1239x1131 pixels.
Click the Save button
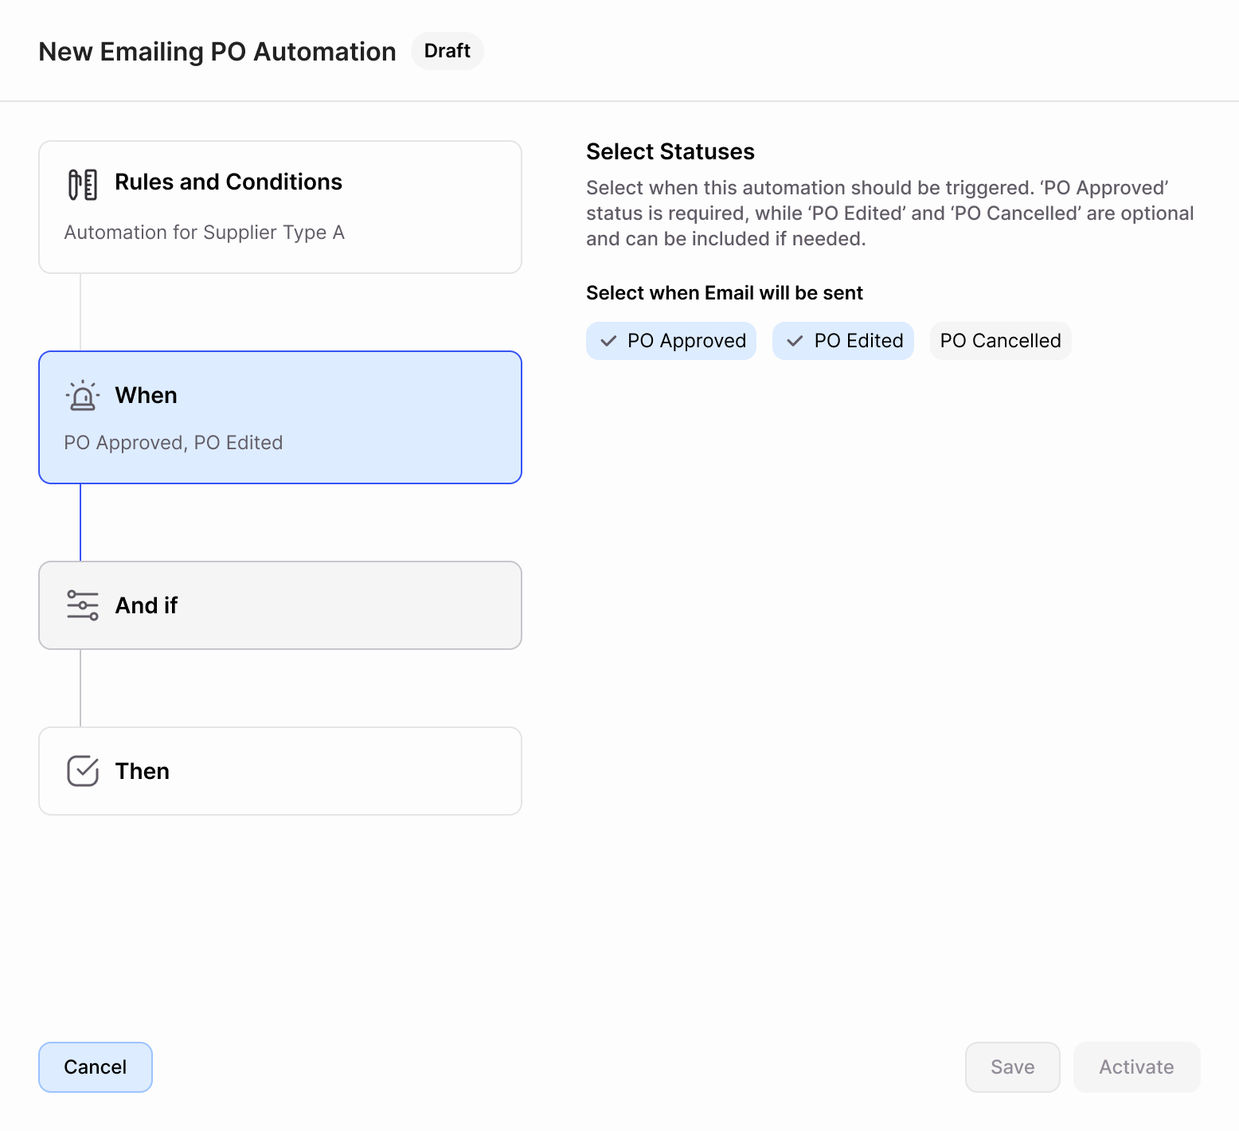(1012, 1066)
